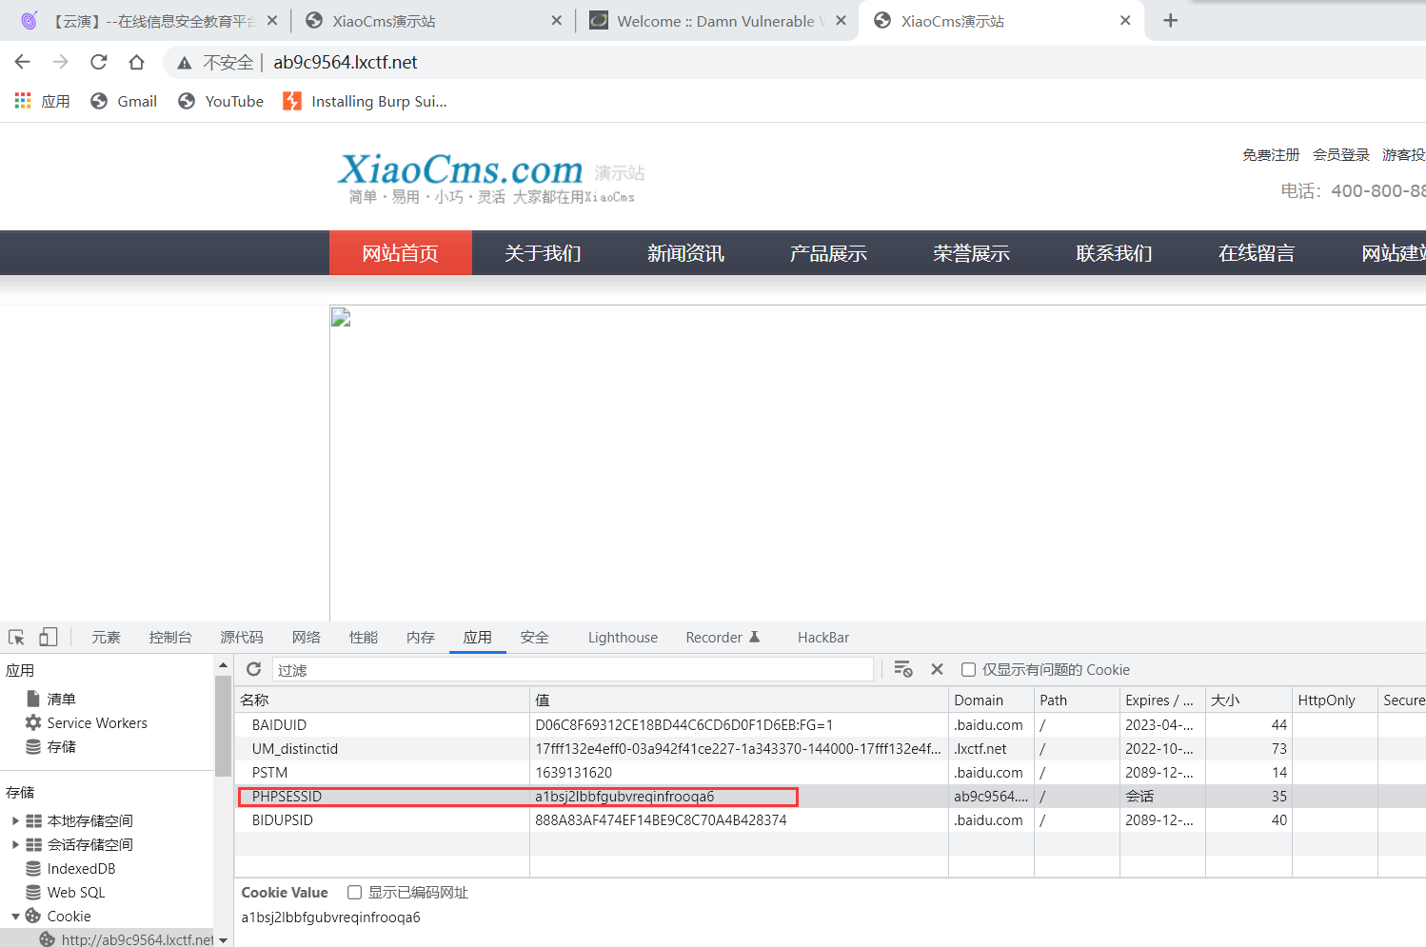
Task: Go back with the browser back arrow
Action: coord(23,62)
